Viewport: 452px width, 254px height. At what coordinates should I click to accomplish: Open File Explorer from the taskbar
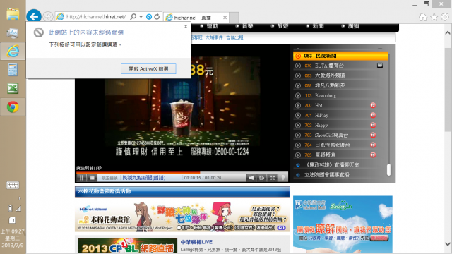click(13, 14)
